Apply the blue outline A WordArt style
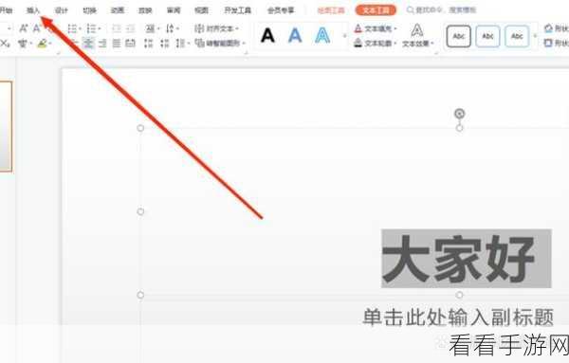The height and width of the screenshot is (363, 569). pyautogui.click(x=322, y=35)
